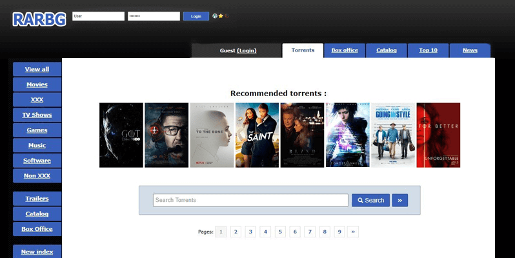Viewport: 515px width, 258px height.
Task: Open Box Office in left sidebar
Action: (37, 229)
